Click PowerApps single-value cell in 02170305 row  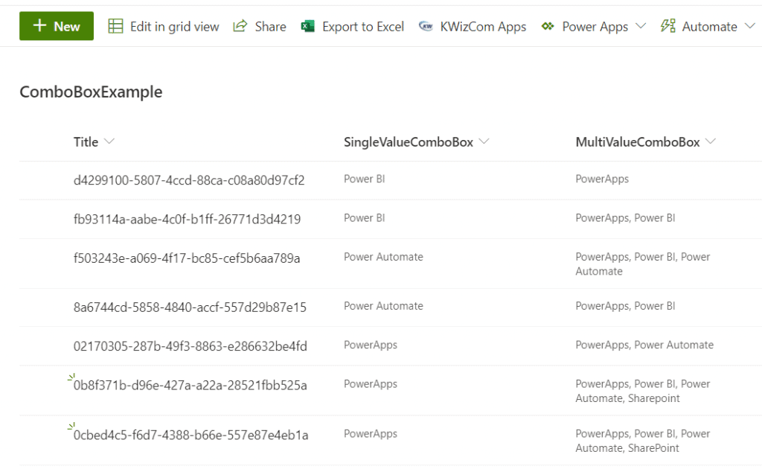pos(371,345)
